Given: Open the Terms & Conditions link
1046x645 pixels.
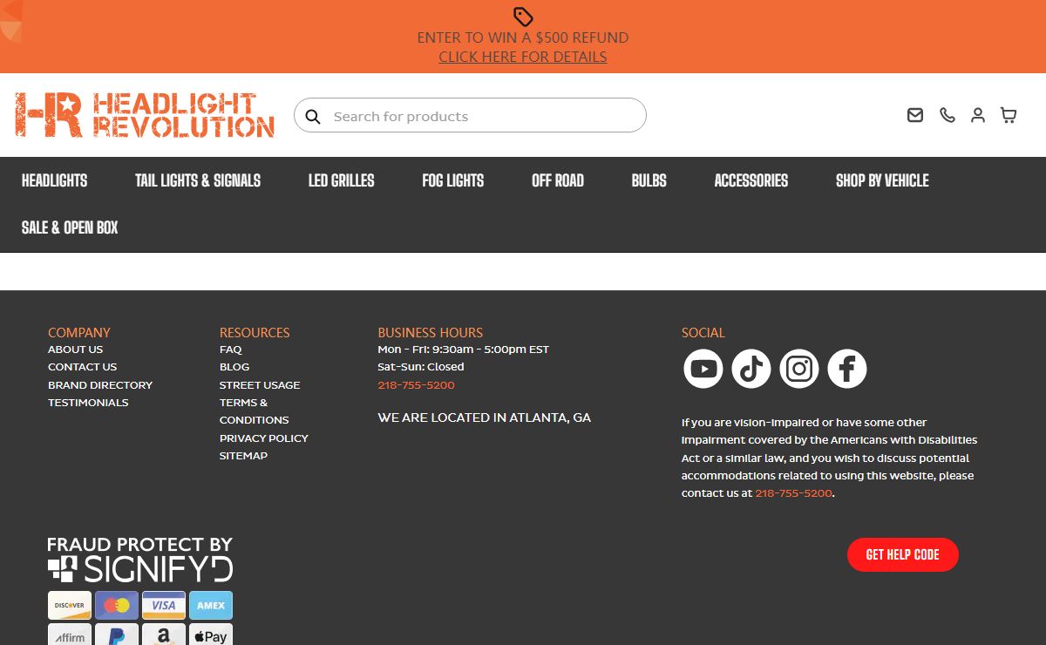Looking at the screenshot, I should (255, 411).
